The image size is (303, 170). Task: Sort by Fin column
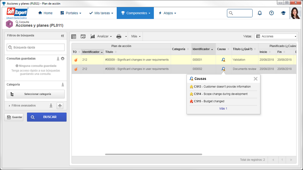pos(285,52)
